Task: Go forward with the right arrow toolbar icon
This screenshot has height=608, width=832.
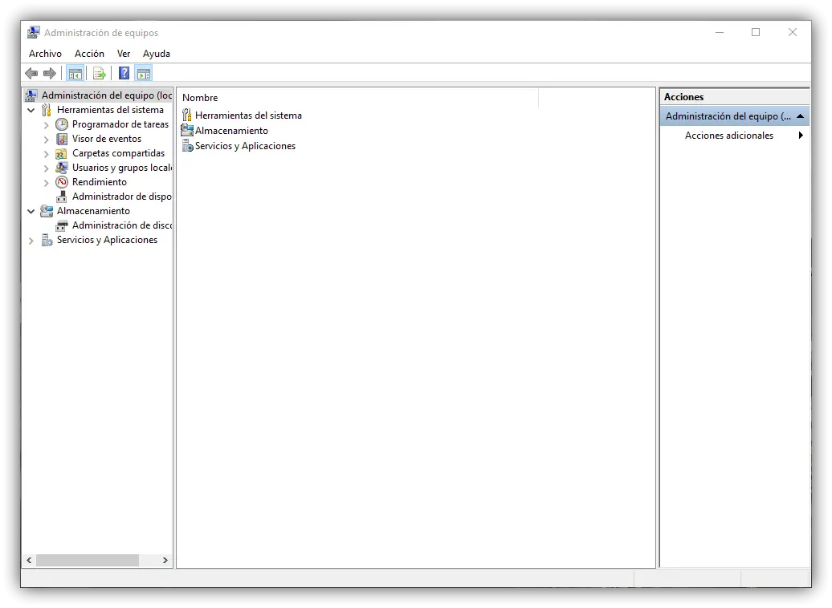Action: tap(50, 73)
